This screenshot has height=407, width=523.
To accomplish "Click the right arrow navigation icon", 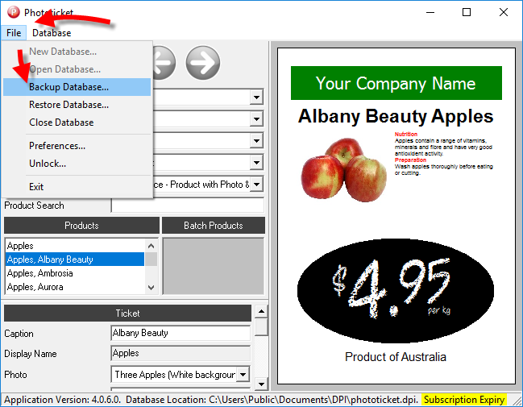I will [x=203, y=62].
